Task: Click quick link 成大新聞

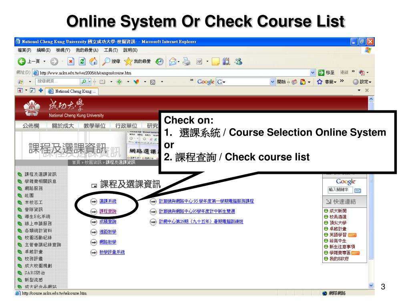Action: tap(338, 211)
